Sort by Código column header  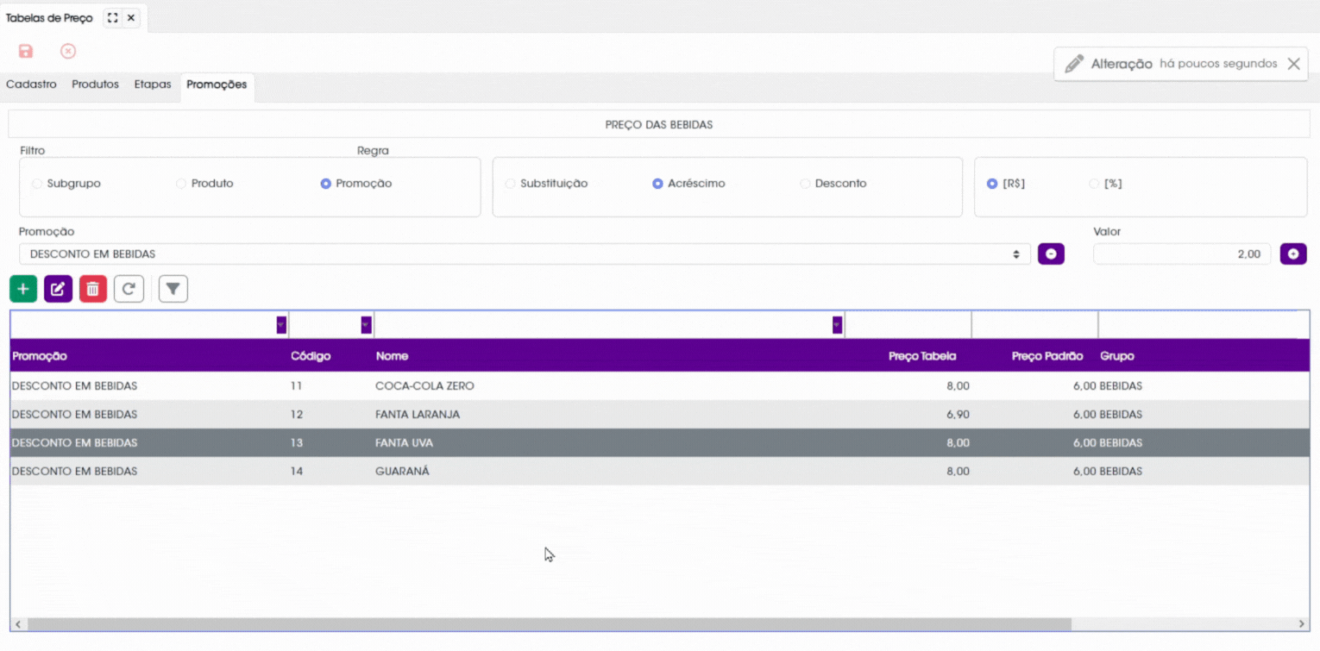311,356
